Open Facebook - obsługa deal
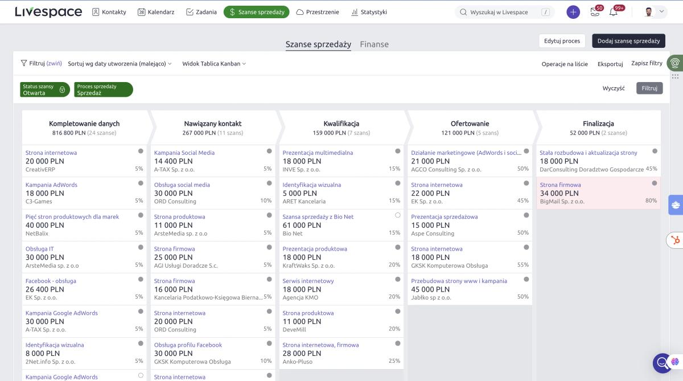This screenshot has width=683, height=381. pyautogui.click(x=51, y=281)
